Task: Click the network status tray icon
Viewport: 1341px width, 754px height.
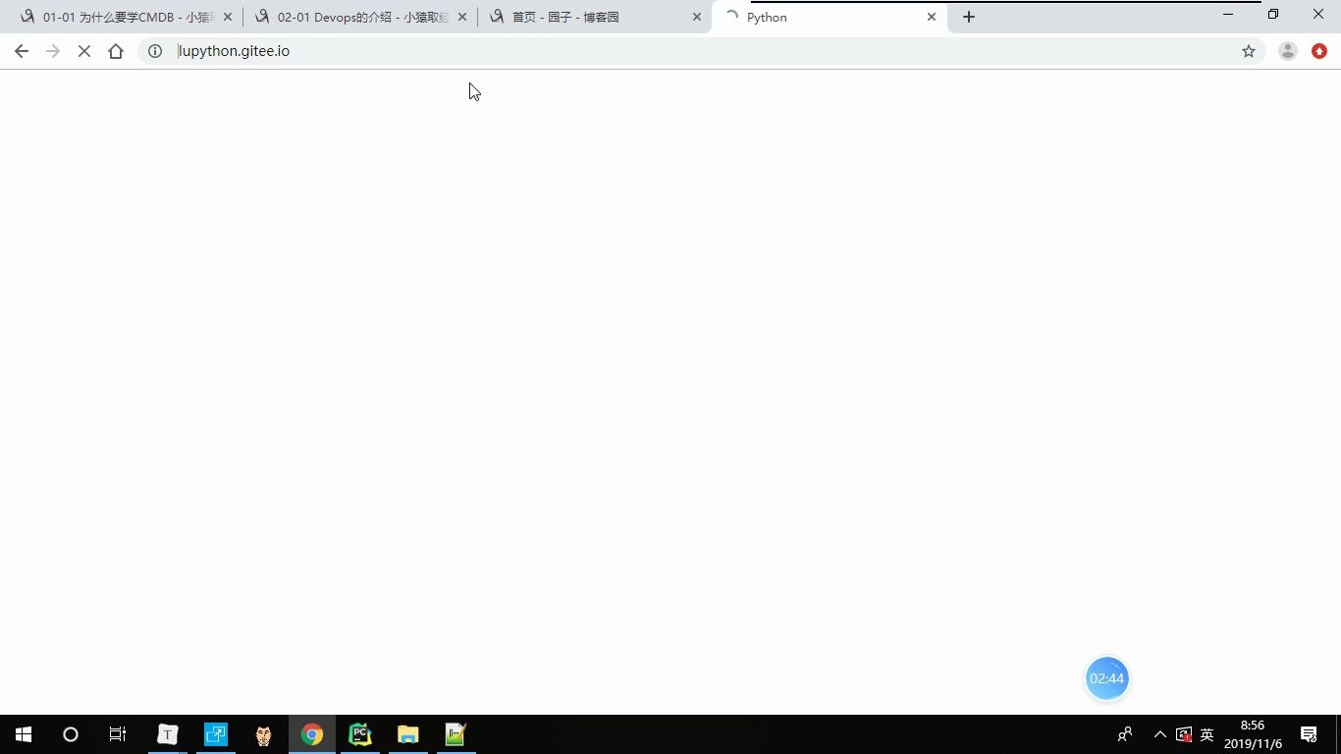Action: (x=1184, y=734)
